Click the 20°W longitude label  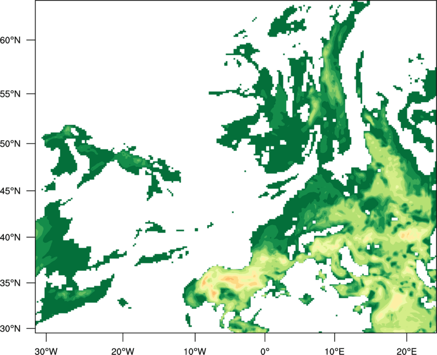[122, 351]
